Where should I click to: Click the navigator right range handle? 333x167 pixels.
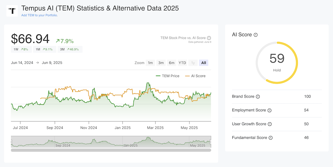click(x=211, y=142)
